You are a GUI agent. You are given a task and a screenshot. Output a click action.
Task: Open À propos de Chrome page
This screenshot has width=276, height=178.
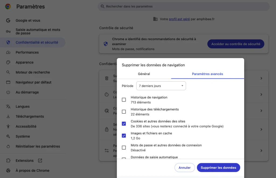[32, 171]
